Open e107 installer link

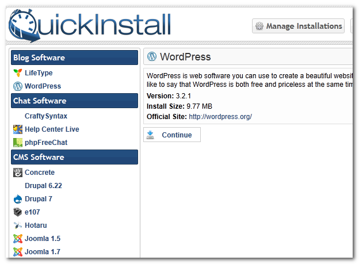click(x=32, y=212)
